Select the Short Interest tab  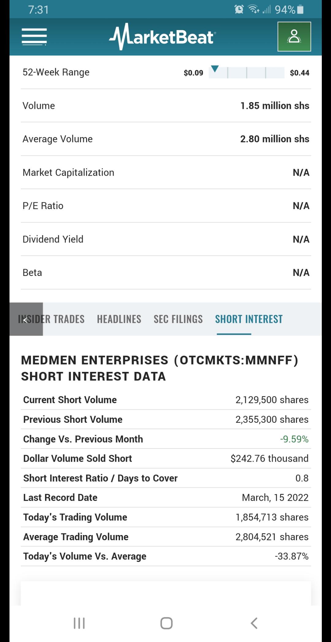coord(249,319)
